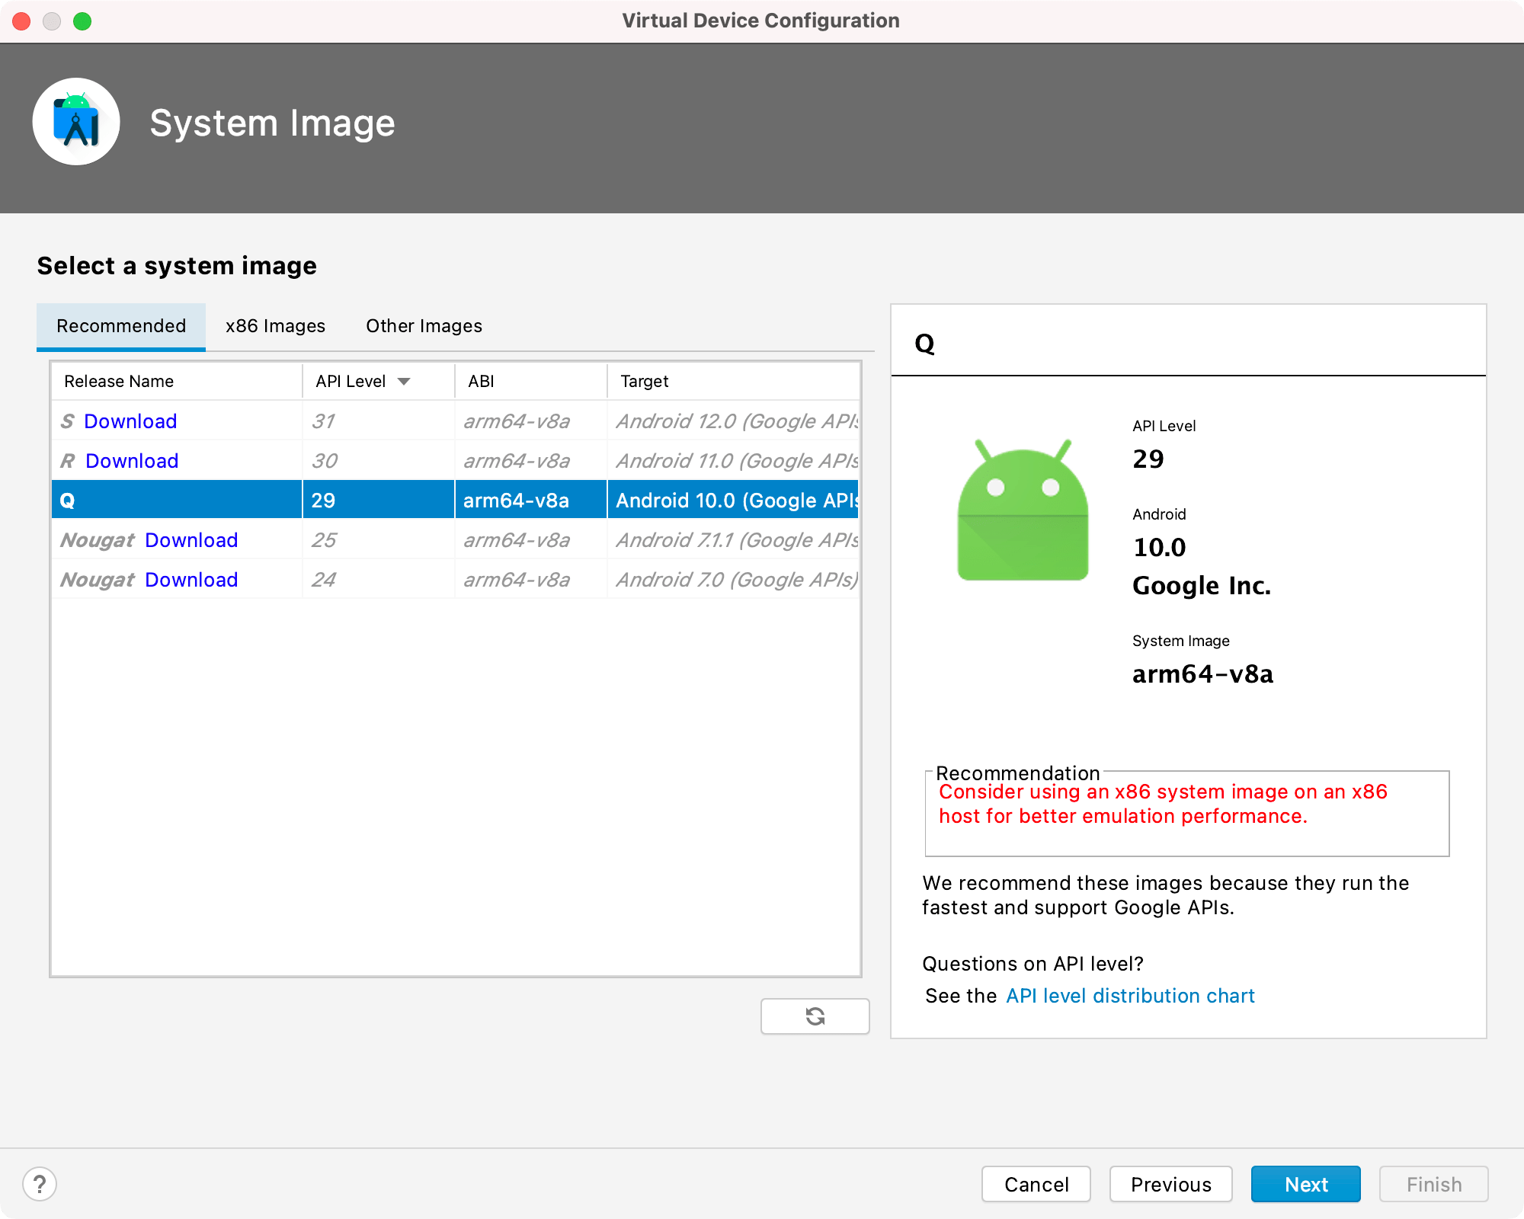Download the Nougat API 25 image
The height and width of the screenshot is (1219, 1524).
[191, 540]
